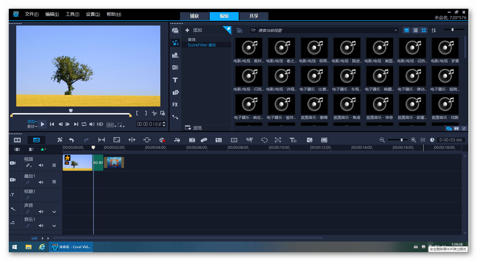The image size is (478, 261).
Task: Switch to the 捕获 (Capture) tab
Action: coord(194,16)
